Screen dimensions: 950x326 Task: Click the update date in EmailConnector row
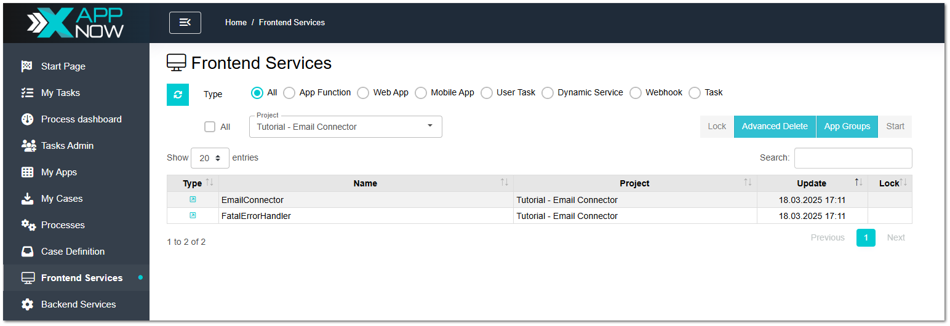coord(812,200)
